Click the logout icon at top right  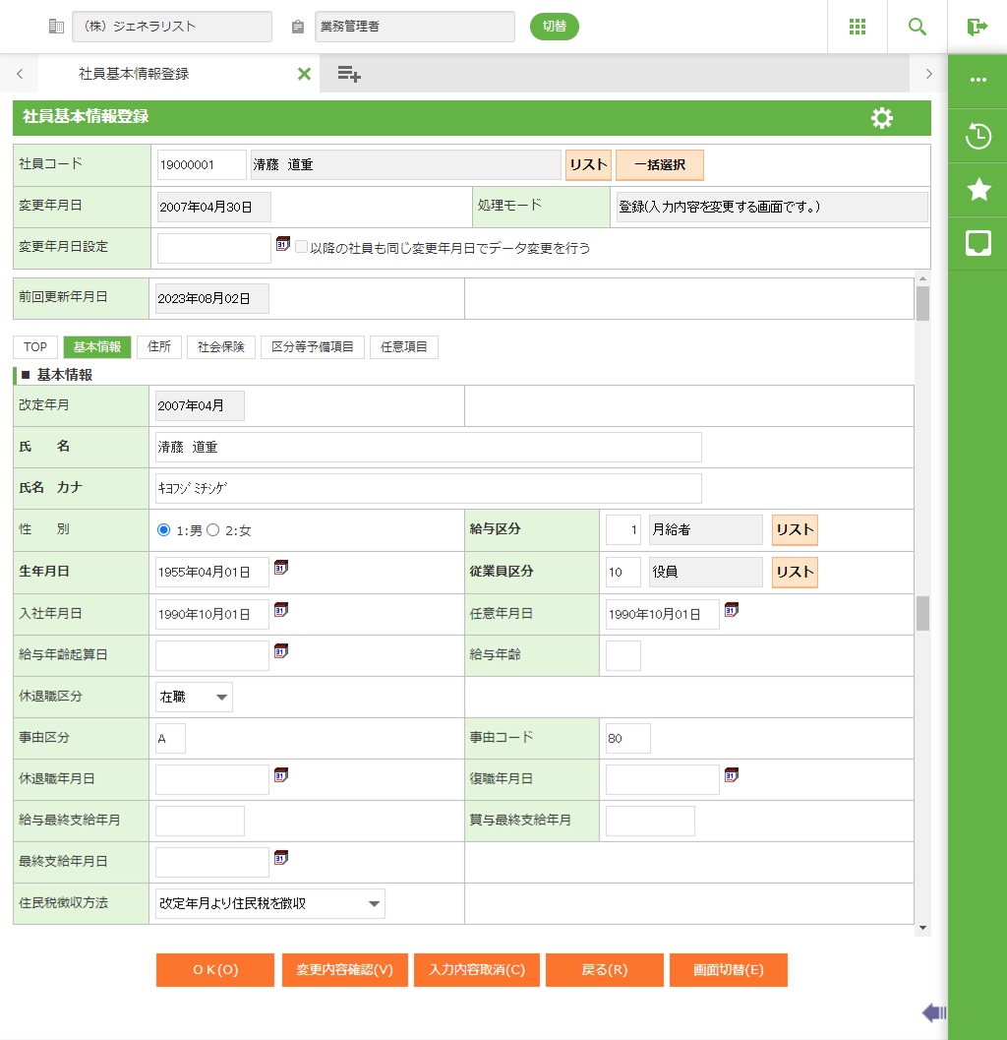click(x=977, y=27)
